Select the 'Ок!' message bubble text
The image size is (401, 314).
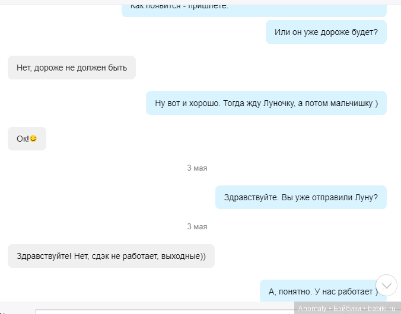point(23,139)
